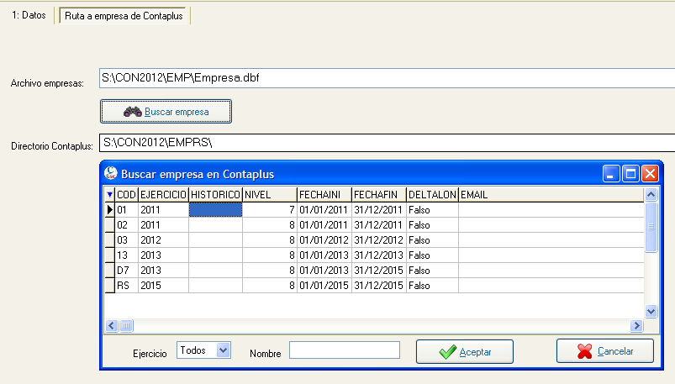Viewport: 675px width, 384px height.
Task: Click the Directorio Contaplus path field
Action: coord(385,142)
